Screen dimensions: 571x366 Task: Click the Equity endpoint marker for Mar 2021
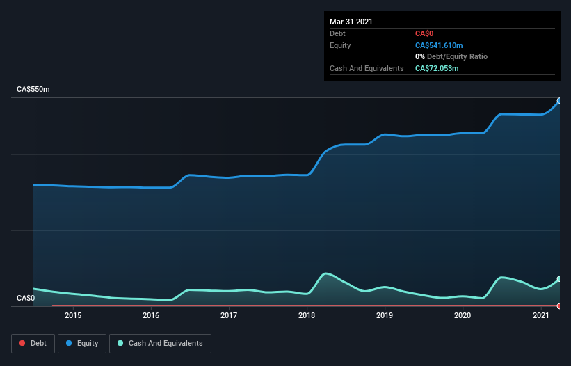click(559, 101)
